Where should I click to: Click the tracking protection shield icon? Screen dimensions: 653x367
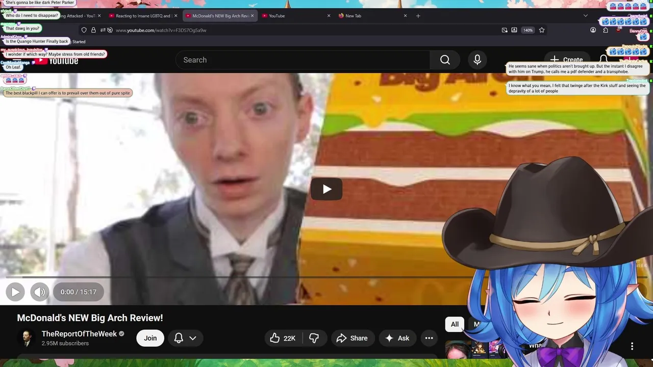pyautogui.click(x=84, y=30)
